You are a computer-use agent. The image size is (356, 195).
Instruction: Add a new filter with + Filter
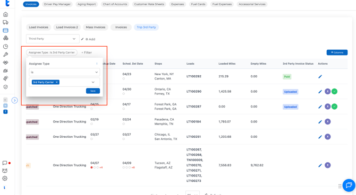coord(87,52)
